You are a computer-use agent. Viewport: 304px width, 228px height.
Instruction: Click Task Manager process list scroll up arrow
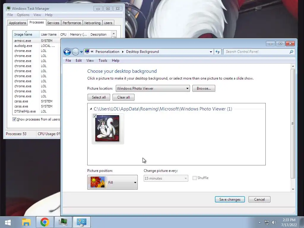coord(114,33)
